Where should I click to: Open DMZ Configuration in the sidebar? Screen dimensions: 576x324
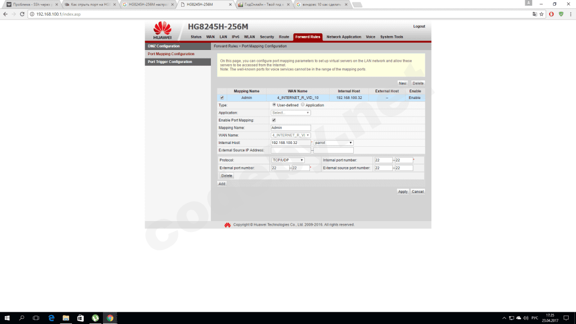pos(178,46)
